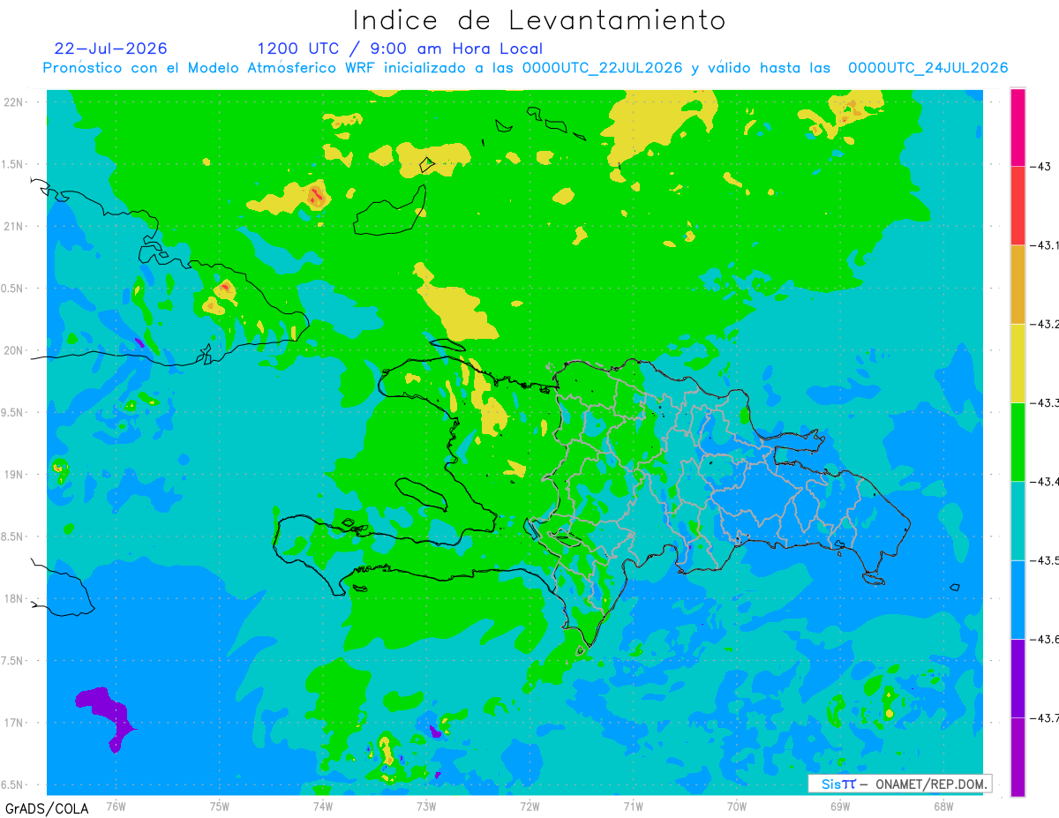Click the "18N" latitude label
This screenshot has width=1059, height=818.
coord(12,598)
